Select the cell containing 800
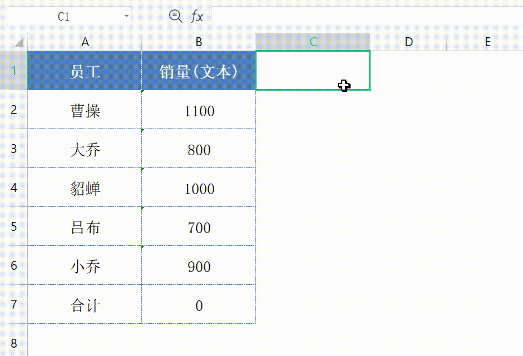523x356 pixels. (x=199, y=149)
